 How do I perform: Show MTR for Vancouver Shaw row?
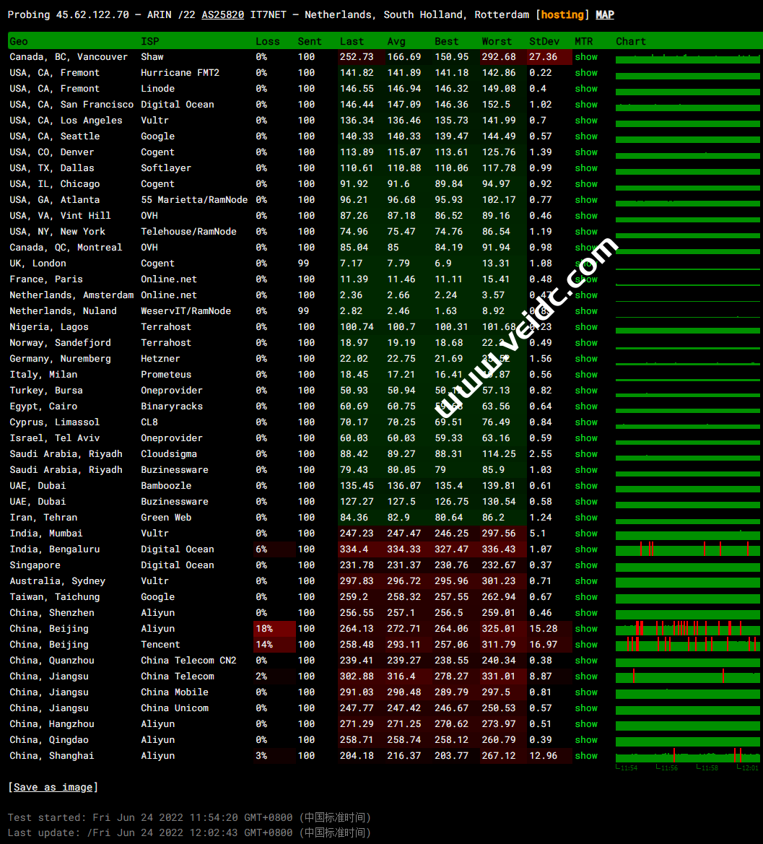tap(586, 57)
